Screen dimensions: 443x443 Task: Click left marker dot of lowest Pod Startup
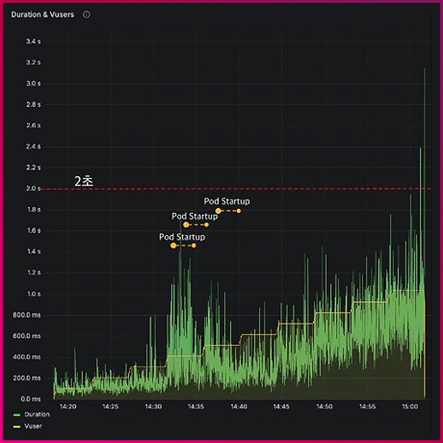pos(173,245)
